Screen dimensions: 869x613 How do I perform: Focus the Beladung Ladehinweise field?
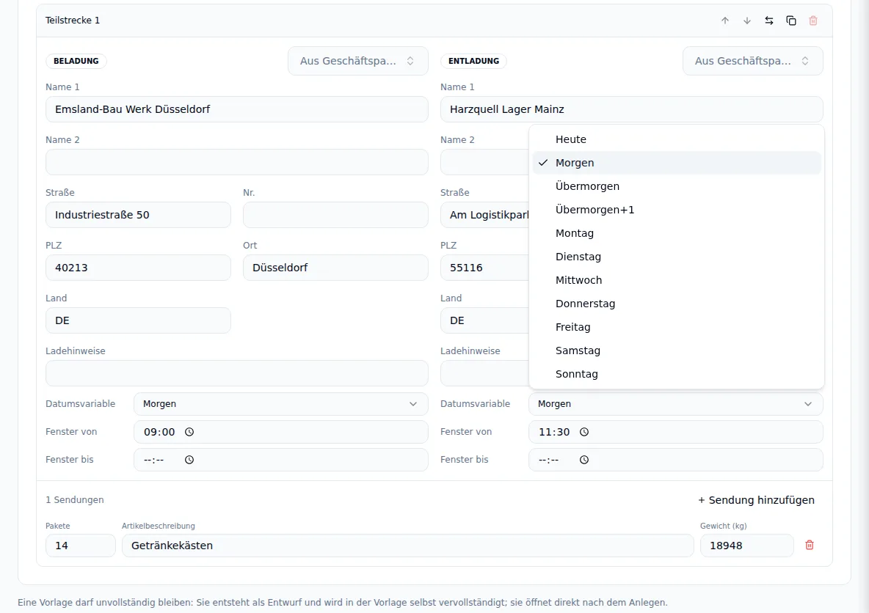(236, 373)
